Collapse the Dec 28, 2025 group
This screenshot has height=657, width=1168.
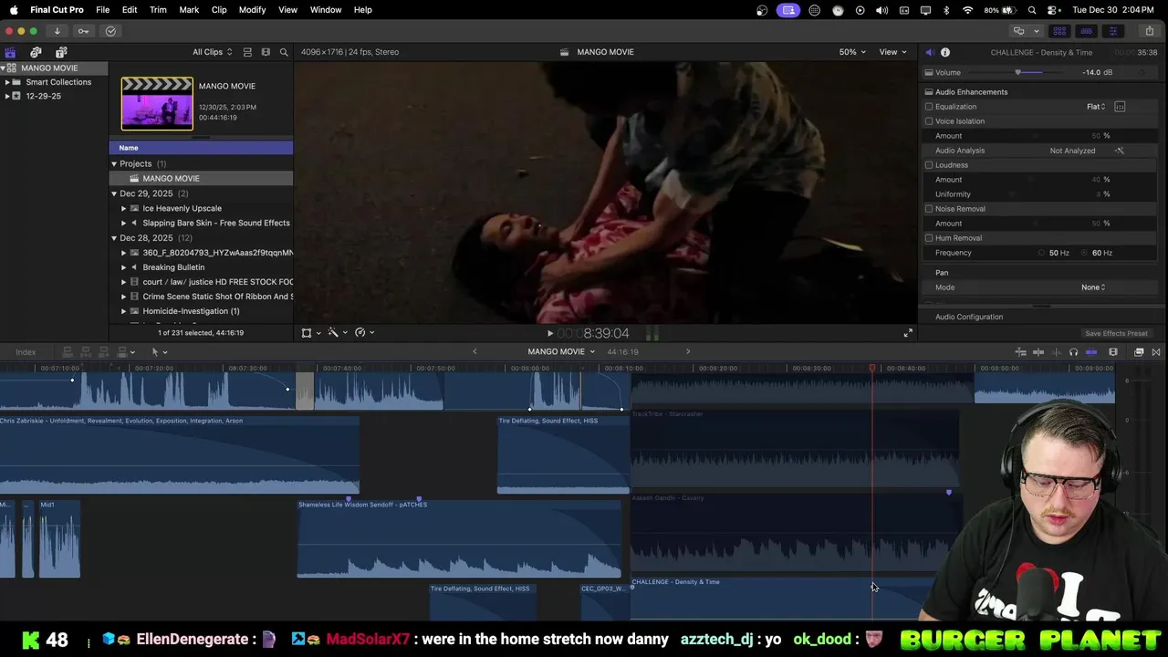click(114, 238)
